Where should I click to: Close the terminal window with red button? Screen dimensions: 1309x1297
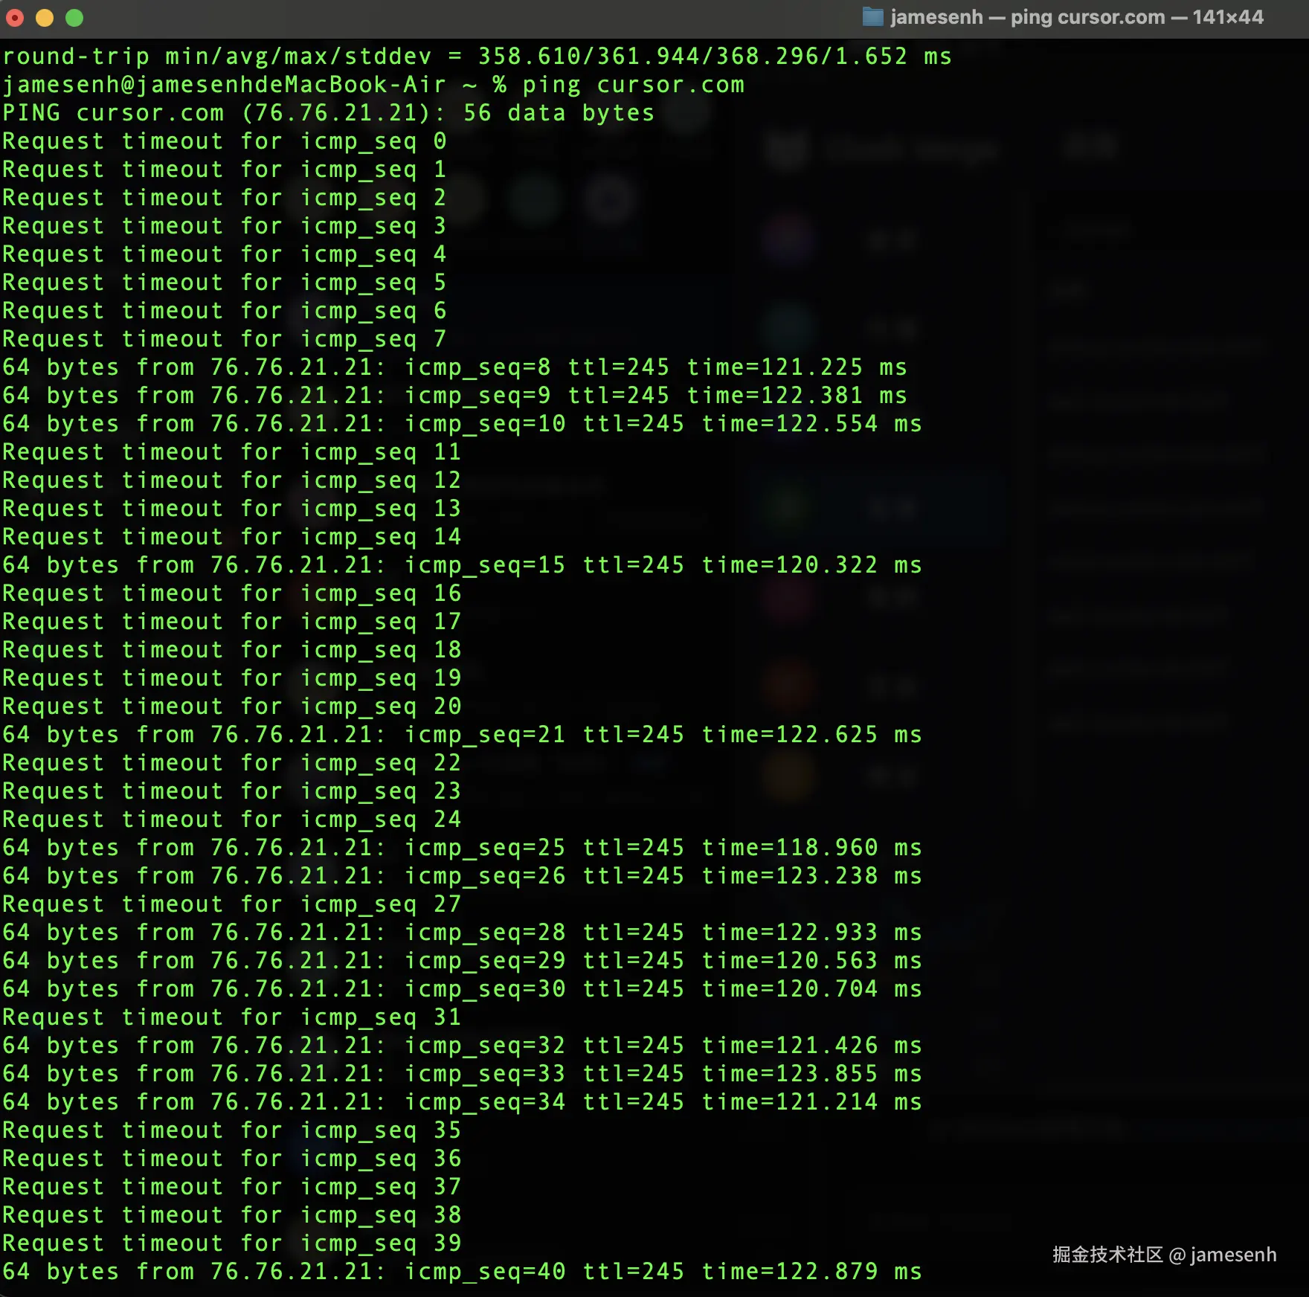click(15, 18)
